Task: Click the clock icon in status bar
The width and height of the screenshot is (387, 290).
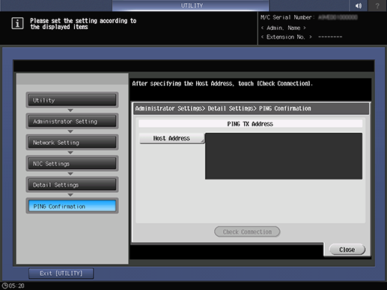Action: tap(4, 286)
